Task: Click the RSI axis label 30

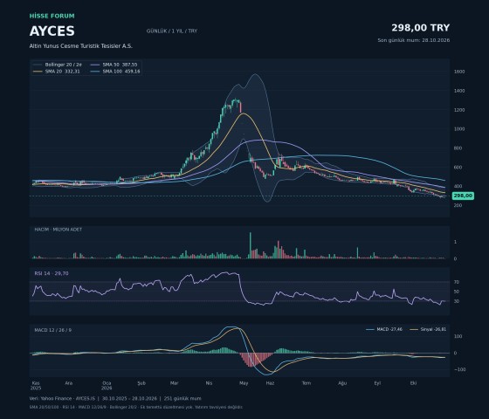Action: (x=457, y=301)
